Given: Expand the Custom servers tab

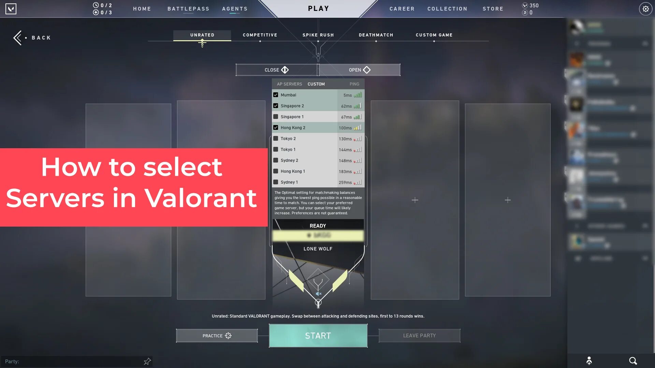Looking at the screenshot, I should click(x=316, y=84).
